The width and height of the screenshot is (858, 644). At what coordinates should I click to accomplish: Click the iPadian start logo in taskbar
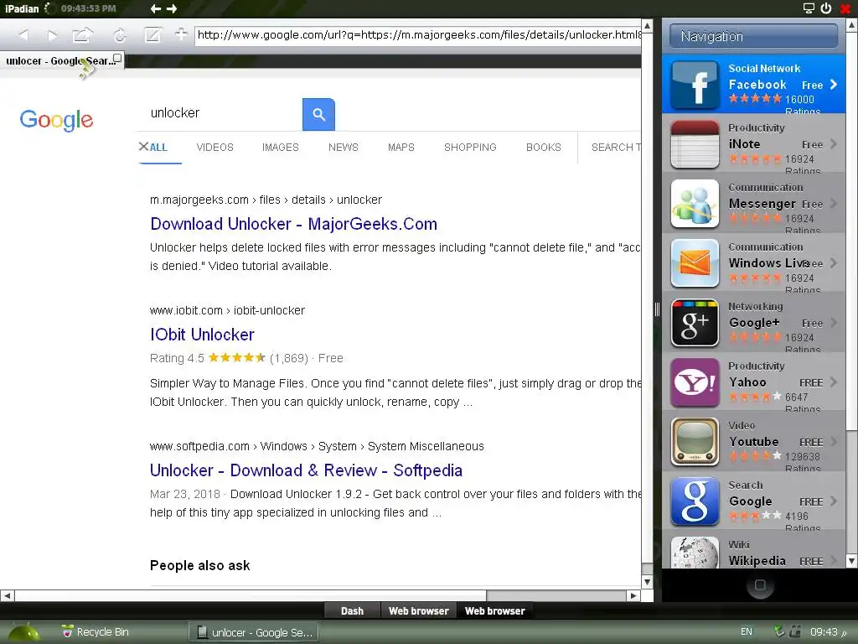tap(23, 633)
